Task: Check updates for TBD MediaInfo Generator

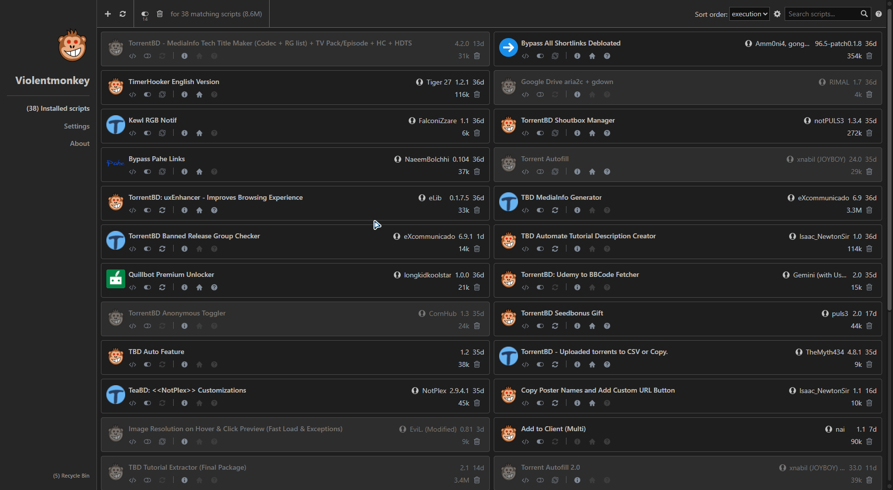Action: click(555, 210)
